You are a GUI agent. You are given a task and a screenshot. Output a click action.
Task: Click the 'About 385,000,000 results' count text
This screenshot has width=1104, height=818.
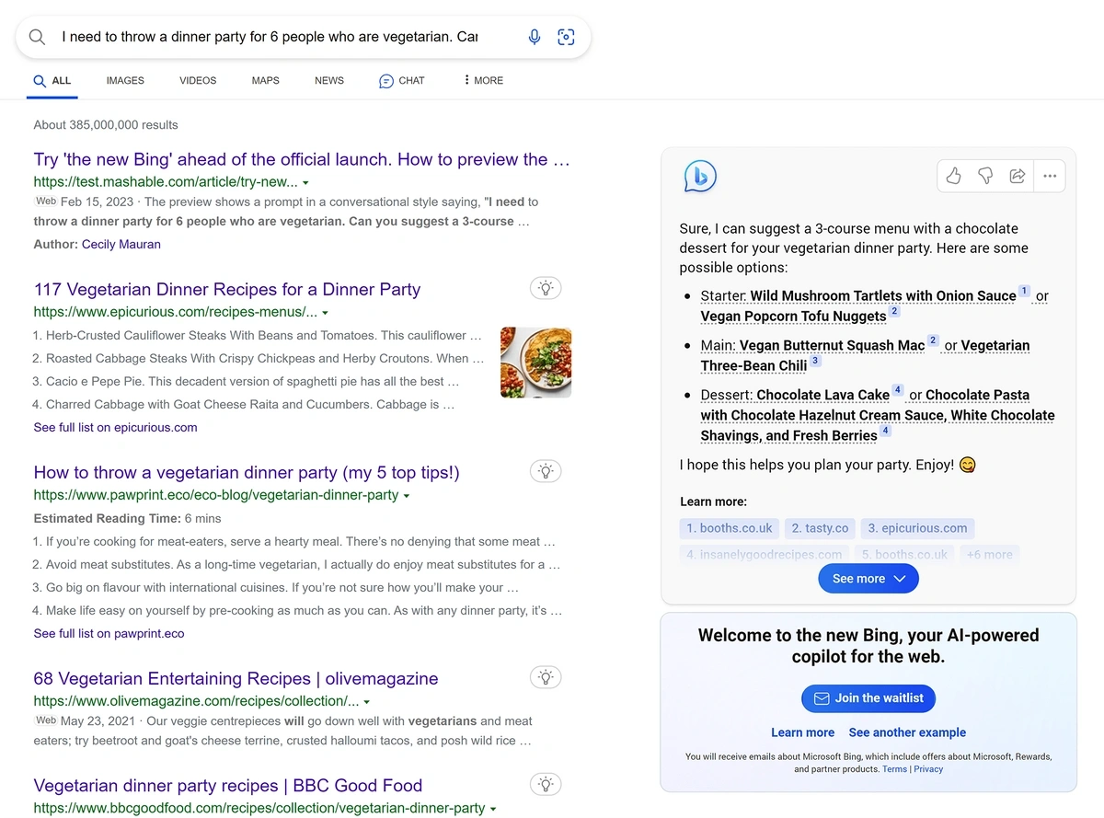point(106,124)
